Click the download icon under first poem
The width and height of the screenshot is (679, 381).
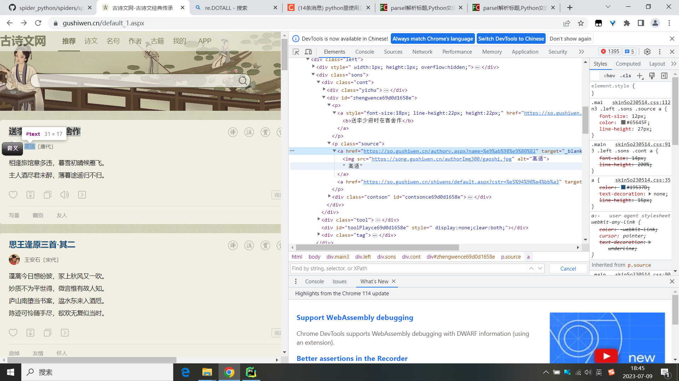tap(30, 195)
